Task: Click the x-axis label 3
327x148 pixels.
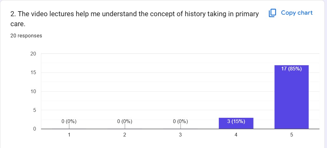Action: coord(180,135)
